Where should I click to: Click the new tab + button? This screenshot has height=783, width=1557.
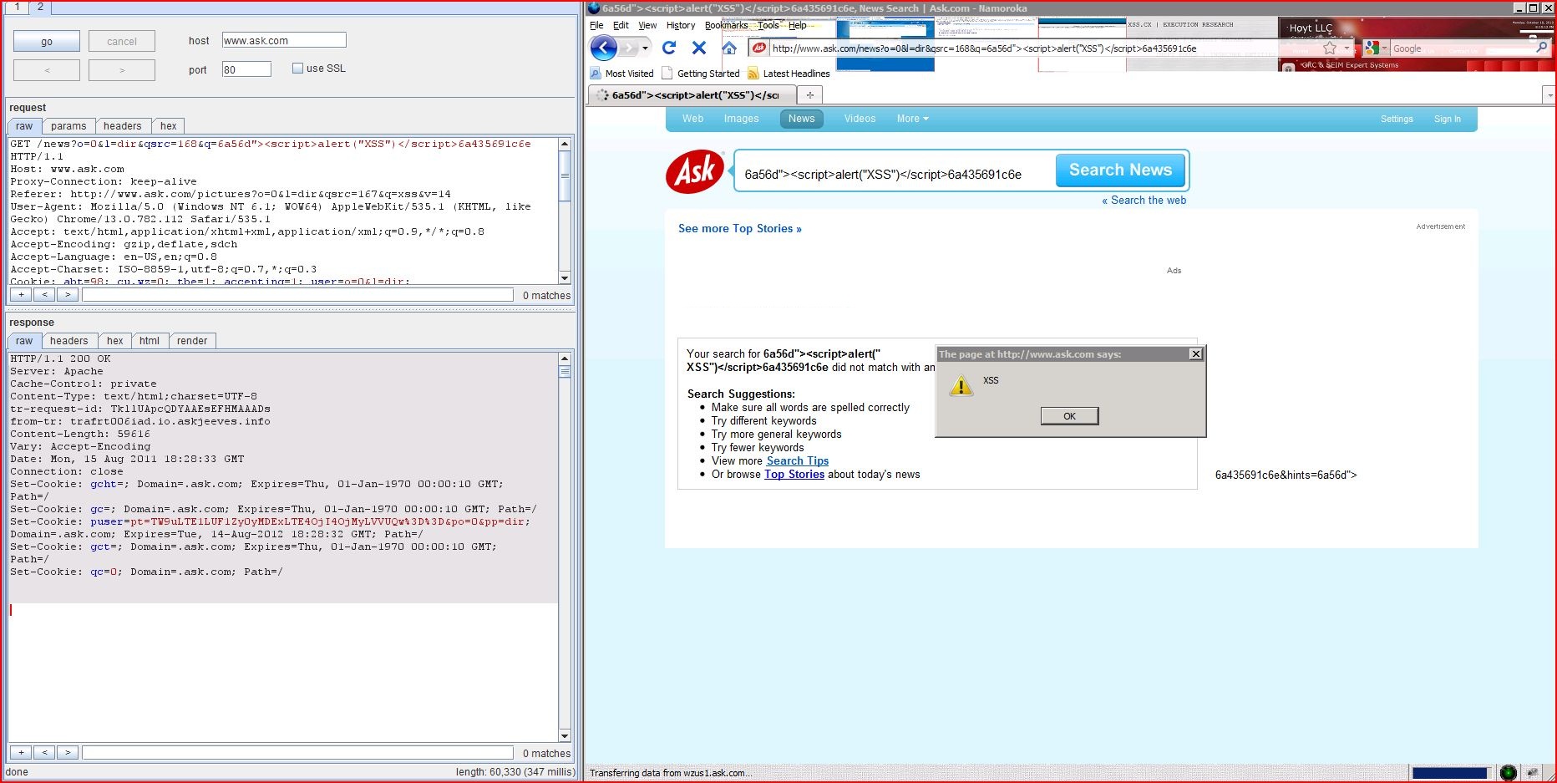click(x=809, y=95)
